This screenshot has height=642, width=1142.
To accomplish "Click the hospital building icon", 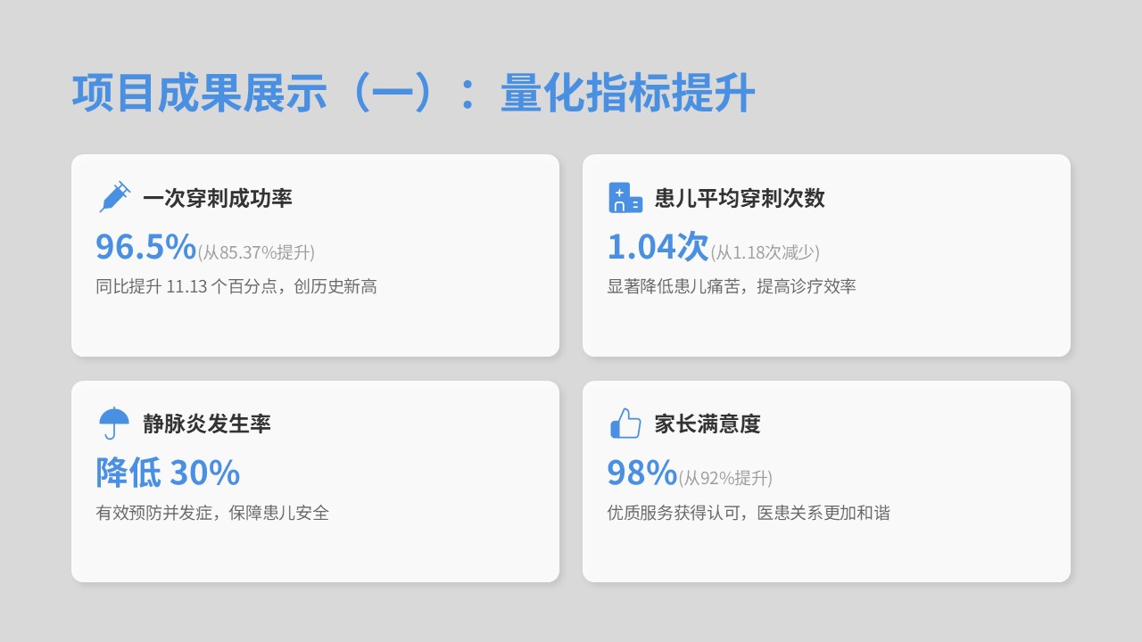I will 625,197.
